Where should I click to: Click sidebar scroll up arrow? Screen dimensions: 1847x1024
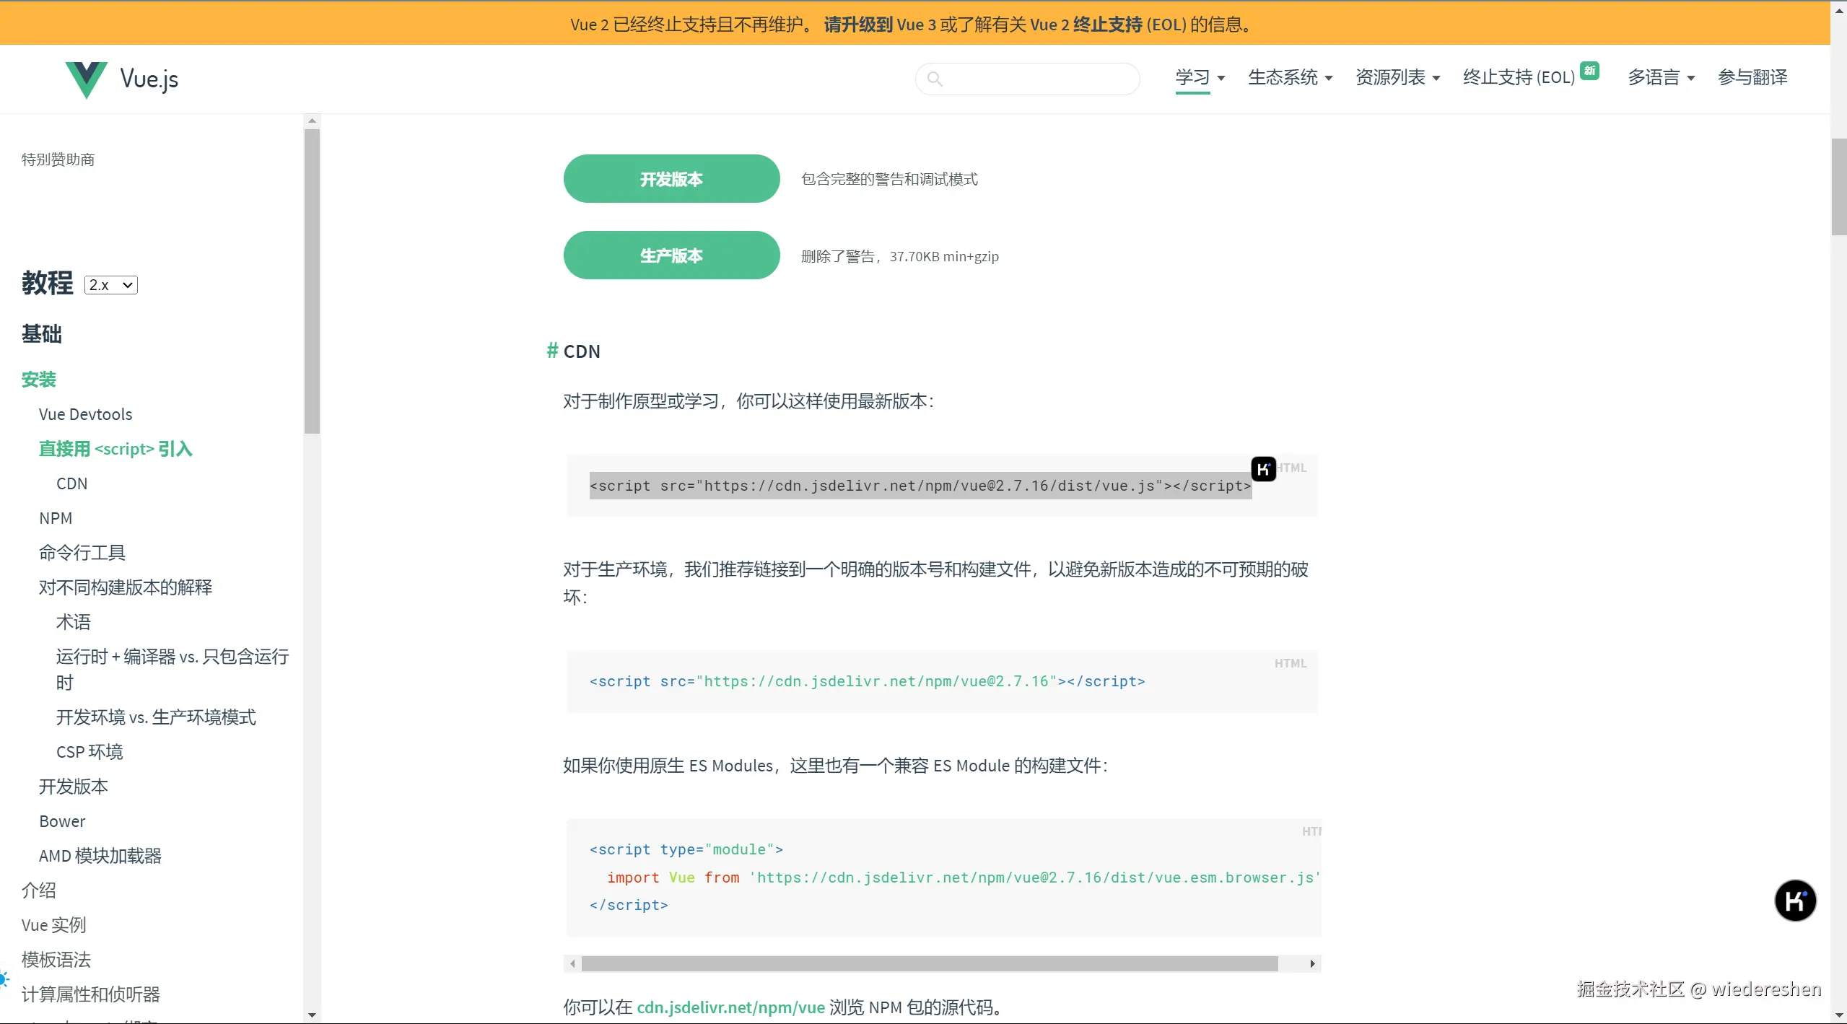[x=312, y=121]
